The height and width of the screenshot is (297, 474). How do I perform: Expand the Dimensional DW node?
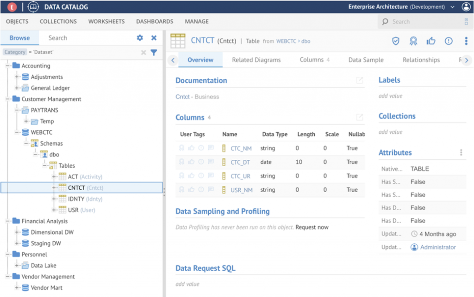tap(17, 232)
